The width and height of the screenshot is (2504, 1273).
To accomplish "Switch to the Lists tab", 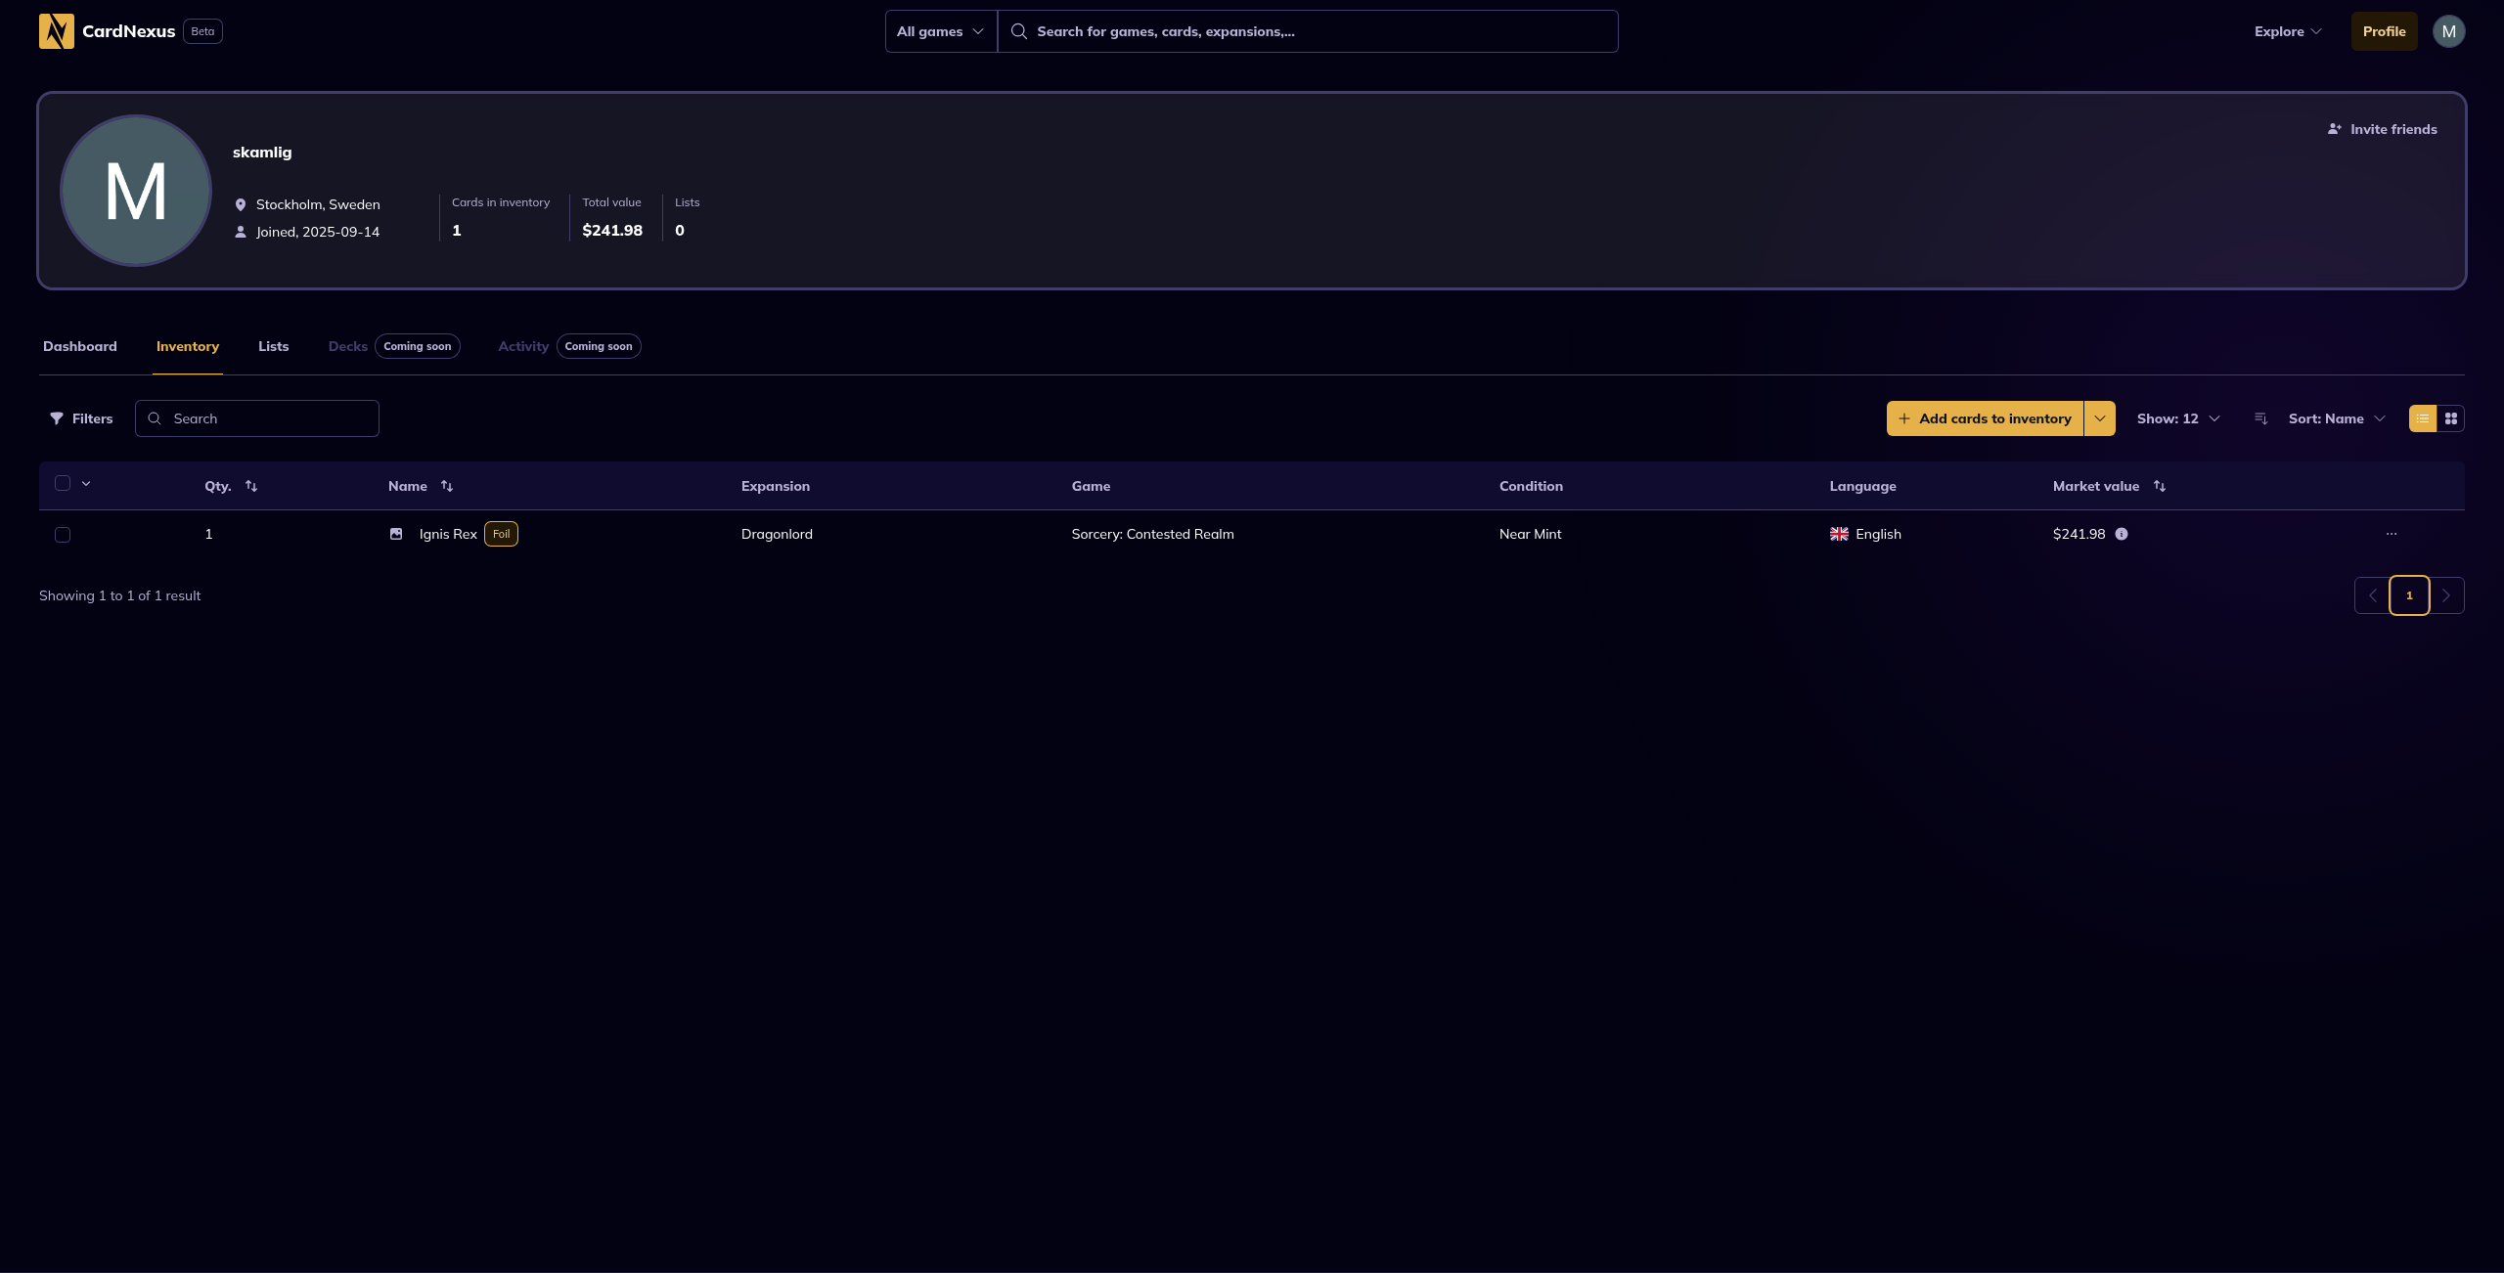I will (x=273, y=346).
